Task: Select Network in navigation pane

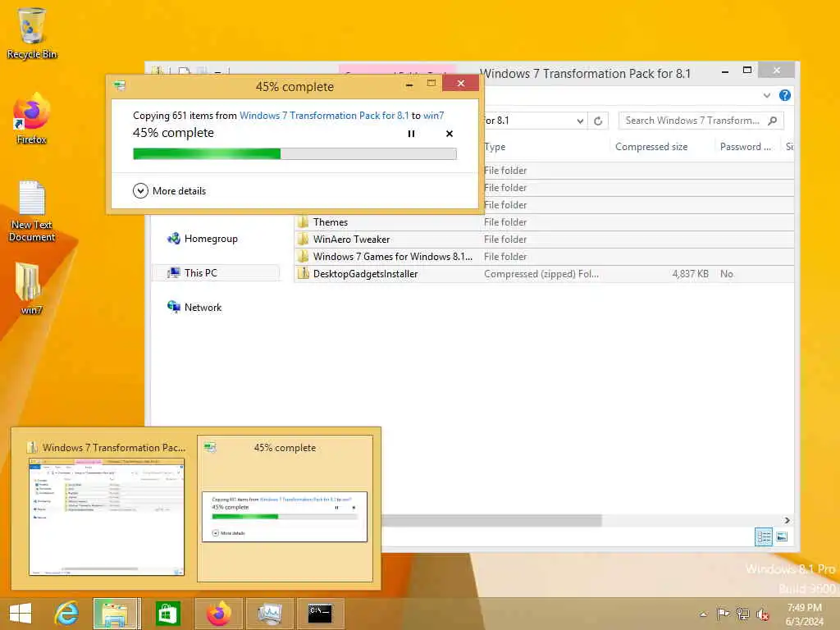Action: point(194,308)
